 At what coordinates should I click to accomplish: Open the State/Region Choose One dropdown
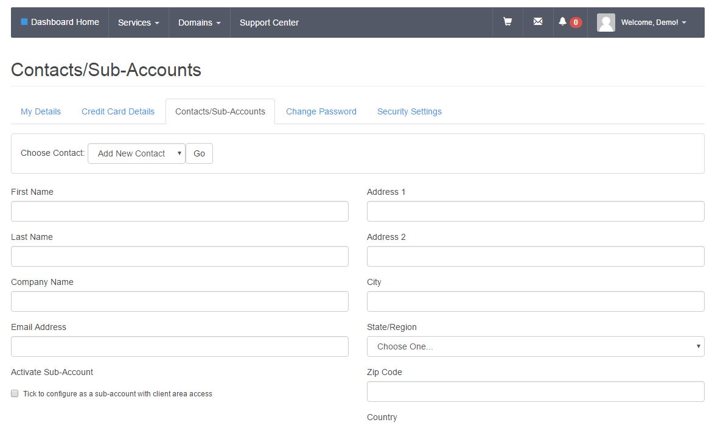(x=535, y=346)
